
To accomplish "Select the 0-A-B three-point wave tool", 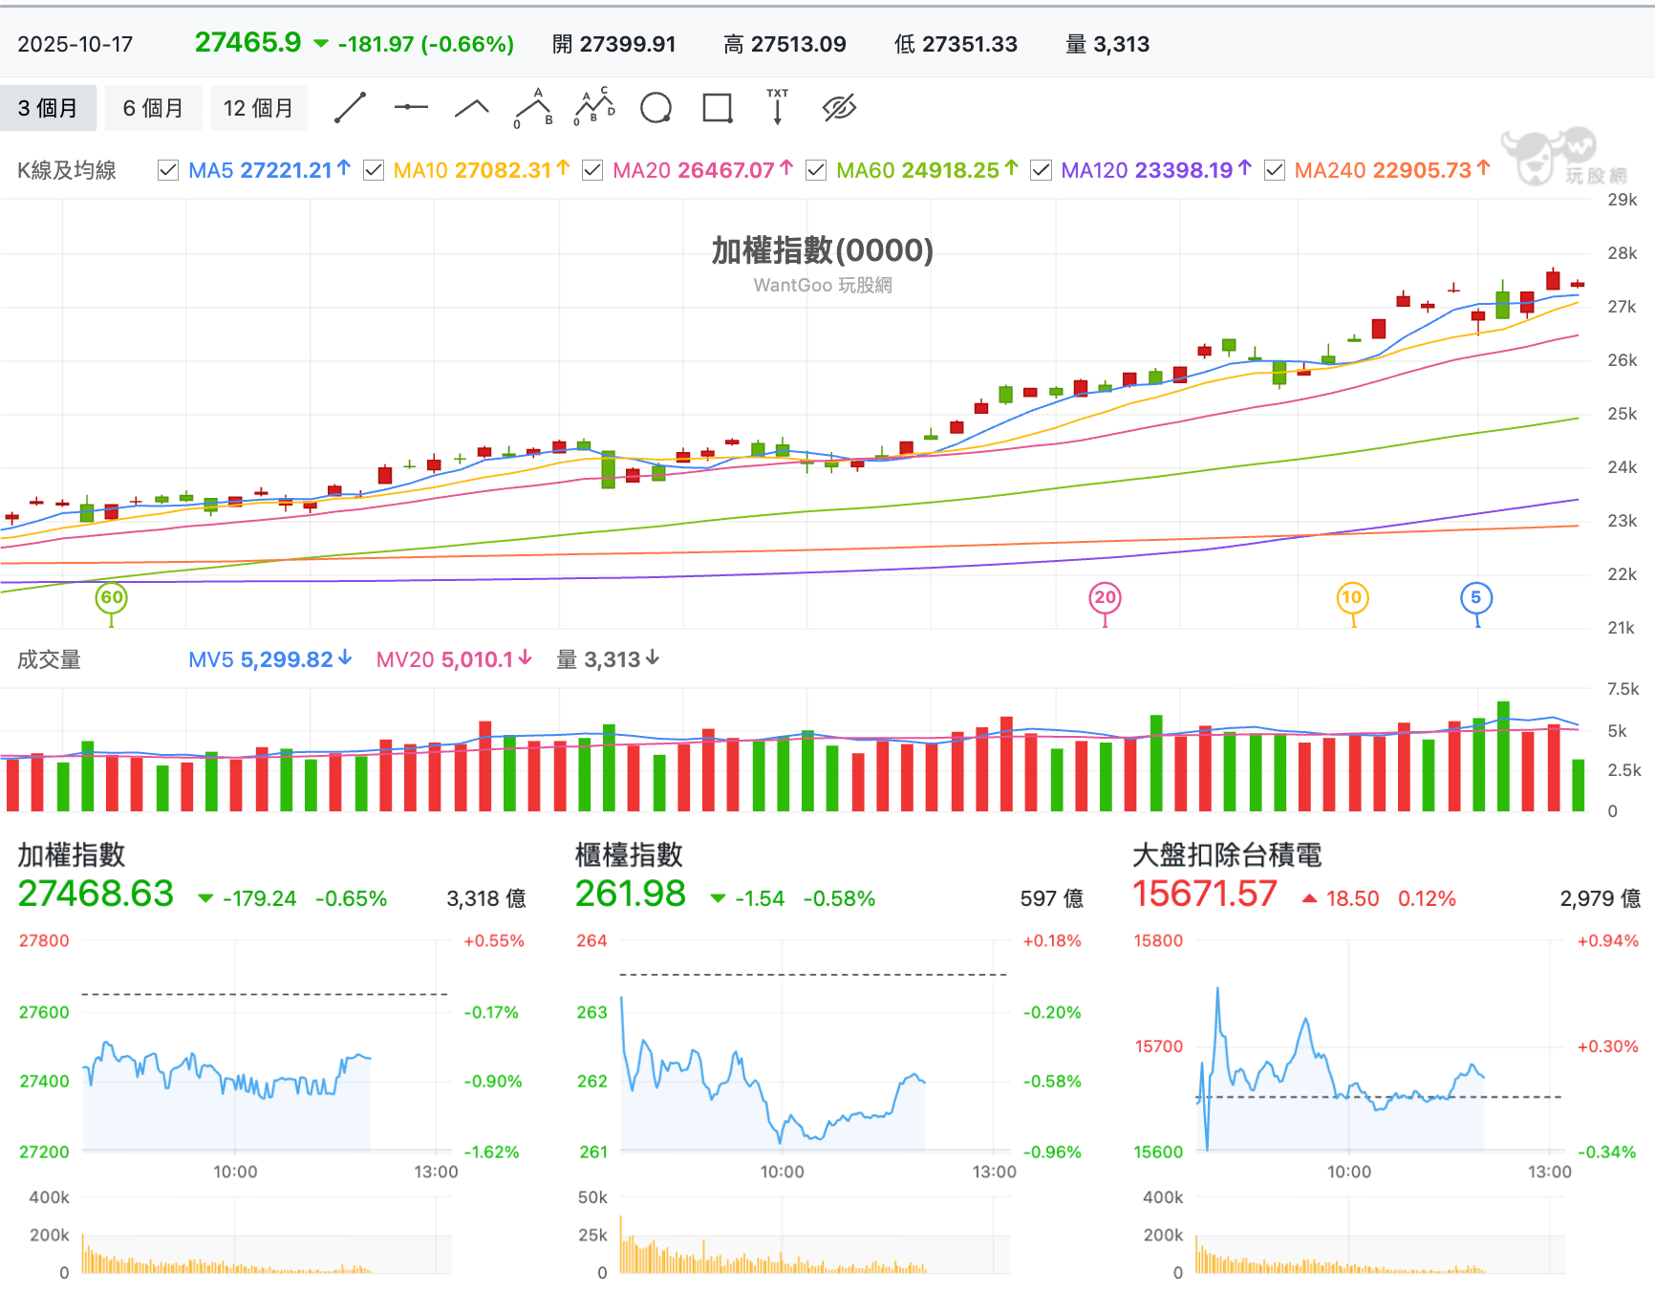I will coord(533,108).
